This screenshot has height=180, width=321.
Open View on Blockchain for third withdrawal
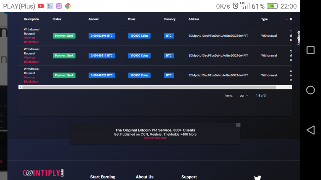click(31, 80)
